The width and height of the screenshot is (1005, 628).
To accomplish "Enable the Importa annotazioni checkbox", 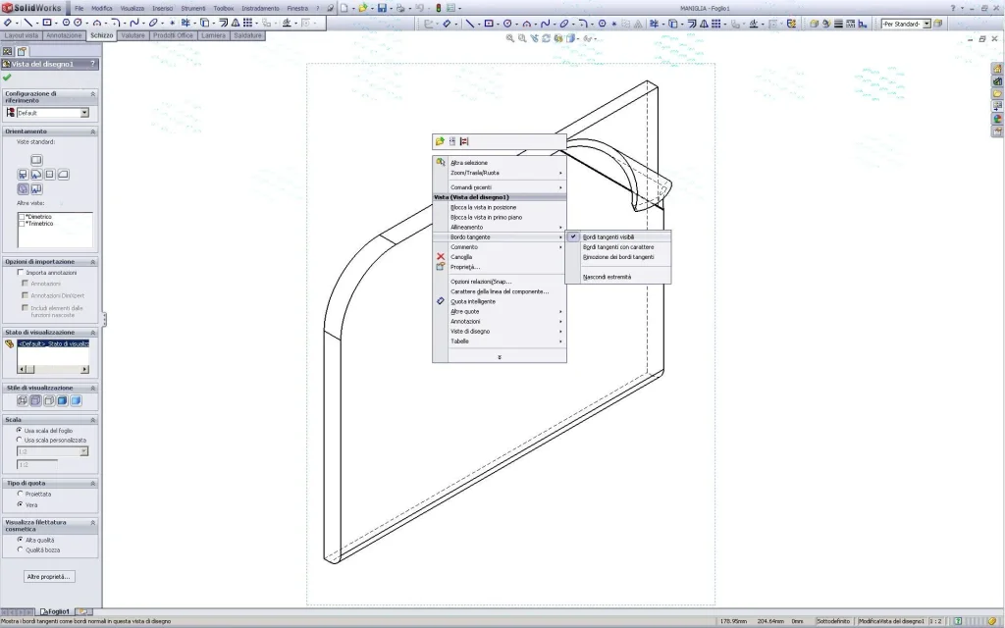I will pos(22,273).
